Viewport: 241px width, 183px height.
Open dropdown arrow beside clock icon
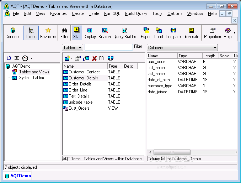pyautogui.click(x=31, y=58)
